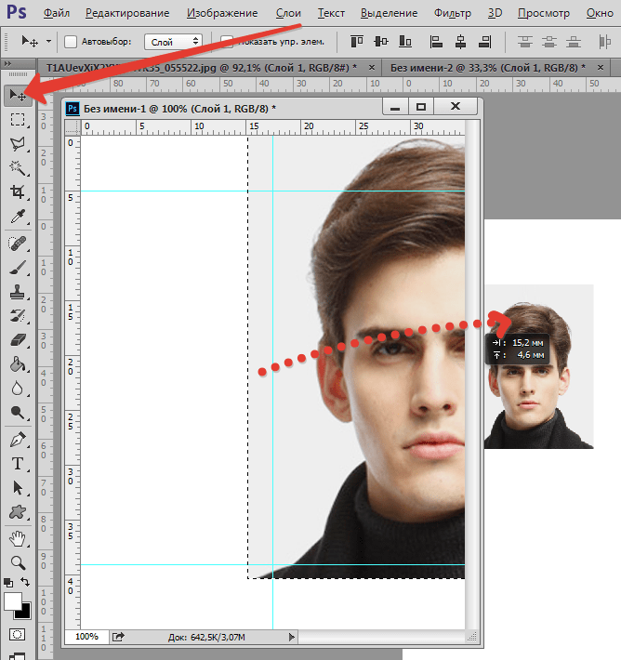The image size is (621, 660).
Task: Select the Eraser tool
Action: click(18, 339)
